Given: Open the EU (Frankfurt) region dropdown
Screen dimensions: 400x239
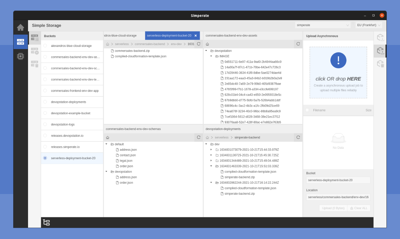Looking at the screenshot, I should 369,25.
